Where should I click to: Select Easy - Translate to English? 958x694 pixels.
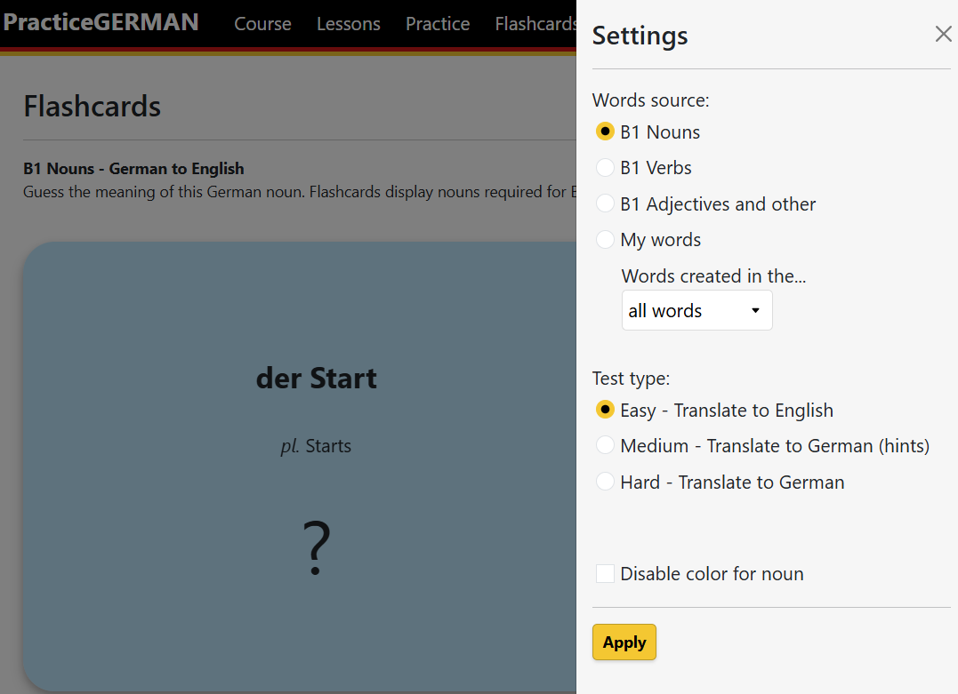pyautogui.click(x=605, y=411)
